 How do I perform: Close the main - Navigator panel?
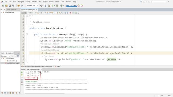pyautogui.click(x=13, y=53)
